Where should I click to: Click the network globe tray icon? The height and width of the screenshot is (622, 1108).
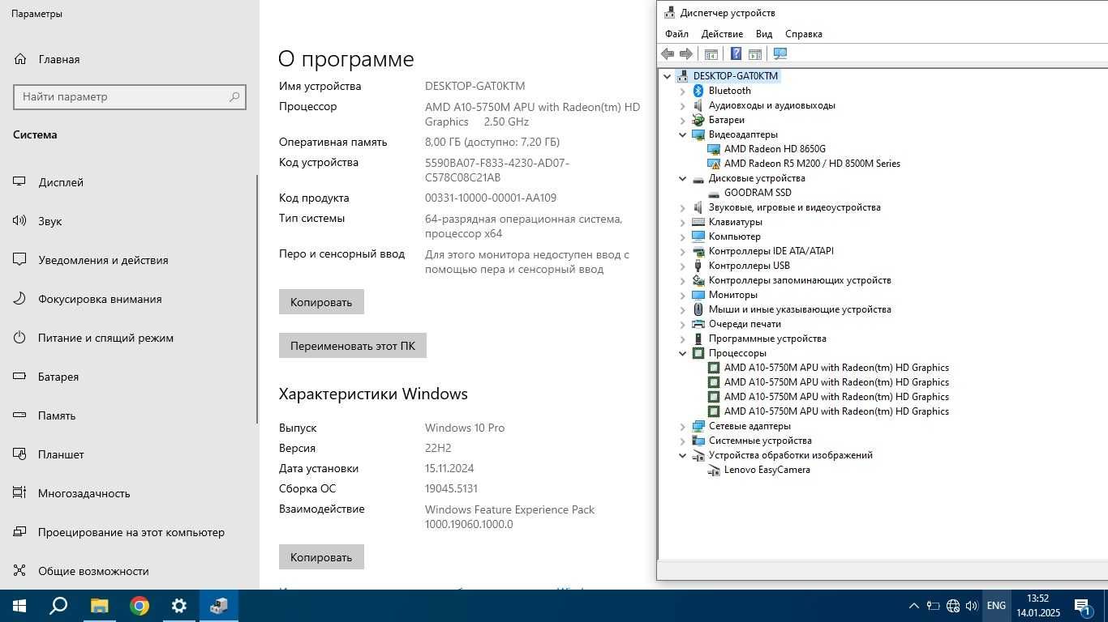coord(953,606)
